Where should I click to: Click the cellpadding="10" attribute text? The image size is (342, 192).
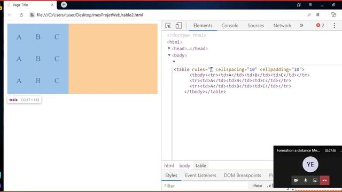[x=281, y=69]
